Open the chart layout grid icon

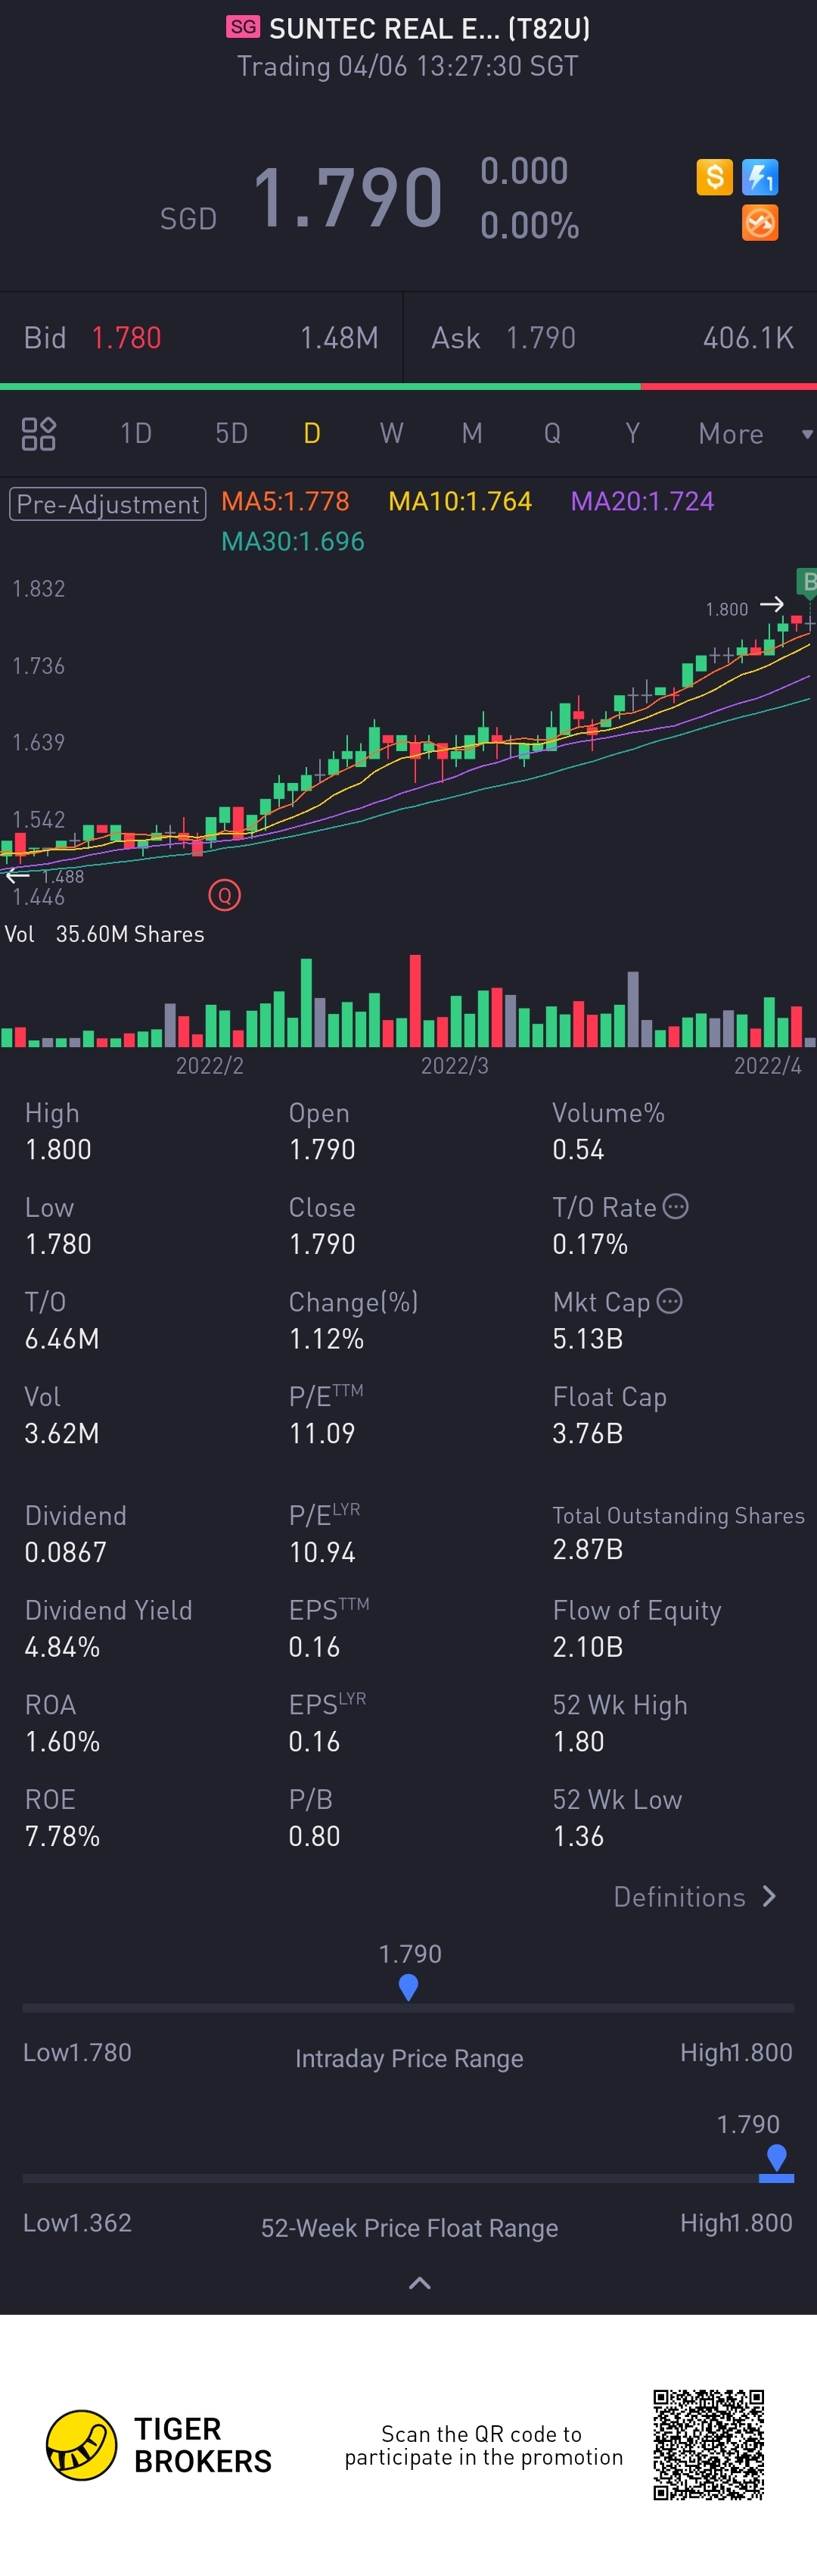(x=39, y=434)
